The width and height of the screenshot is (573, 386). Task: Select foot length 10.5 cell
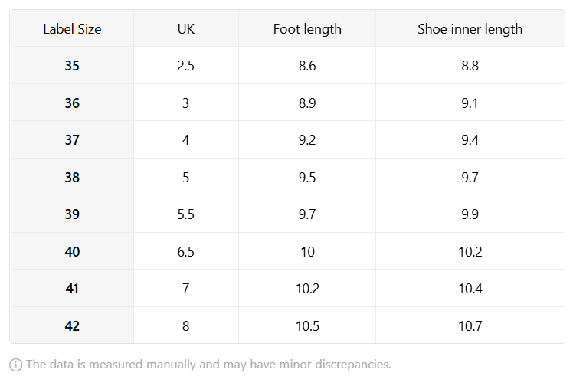coord(307,325)
